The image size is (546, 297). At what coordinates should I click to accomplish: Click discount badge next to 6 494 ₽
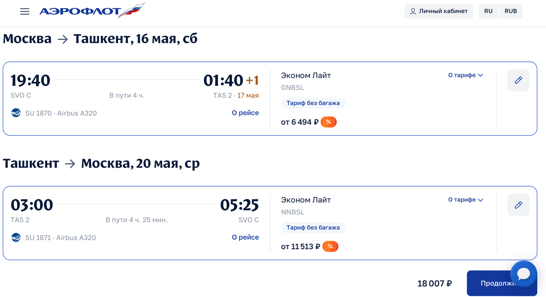click(x=329, y=122)
